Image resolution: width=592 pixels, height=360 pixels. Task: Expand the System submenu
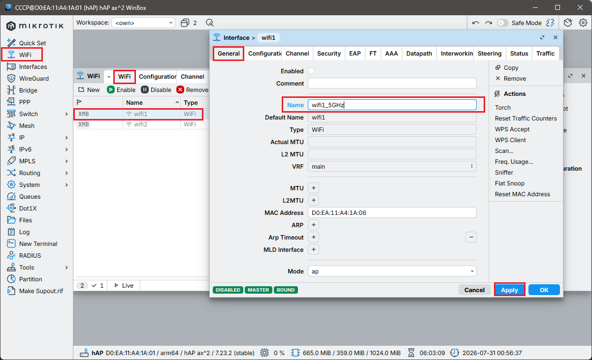coord(66,185)
